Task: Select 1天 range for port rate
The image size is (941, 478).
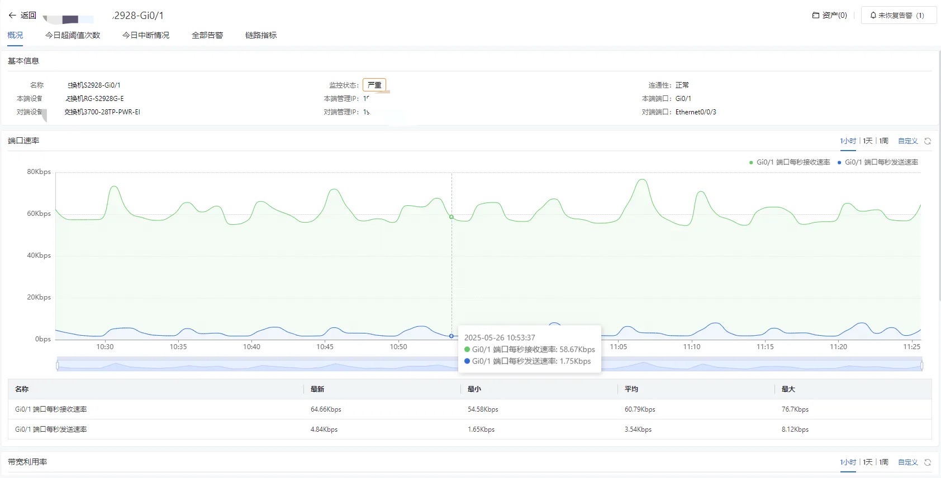Action: point(868,141)
